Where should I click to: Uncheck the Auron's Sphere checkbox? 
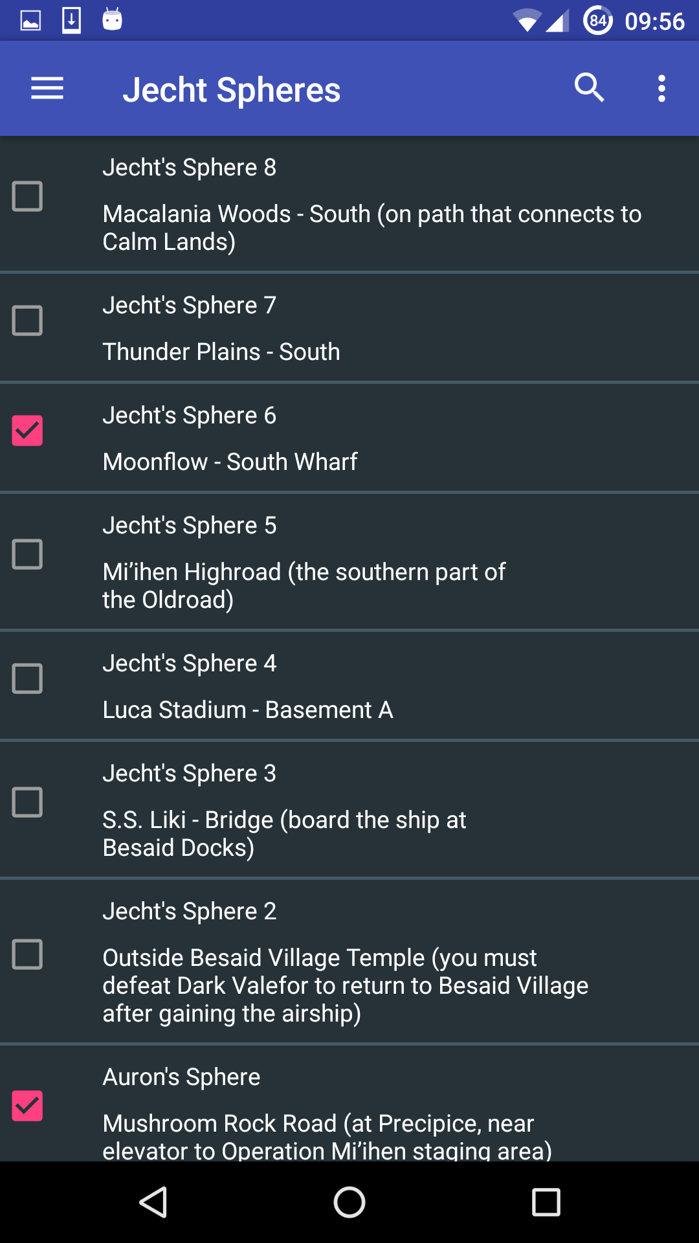[27, 1106]
